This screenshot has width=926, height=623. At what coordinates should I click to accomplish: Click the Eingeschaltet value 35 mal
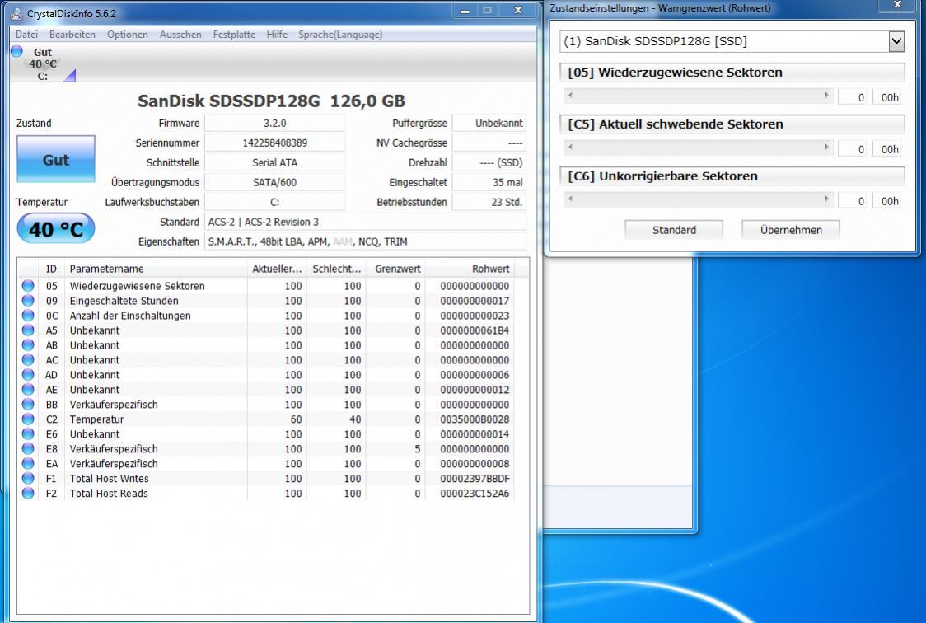[489, 182]
